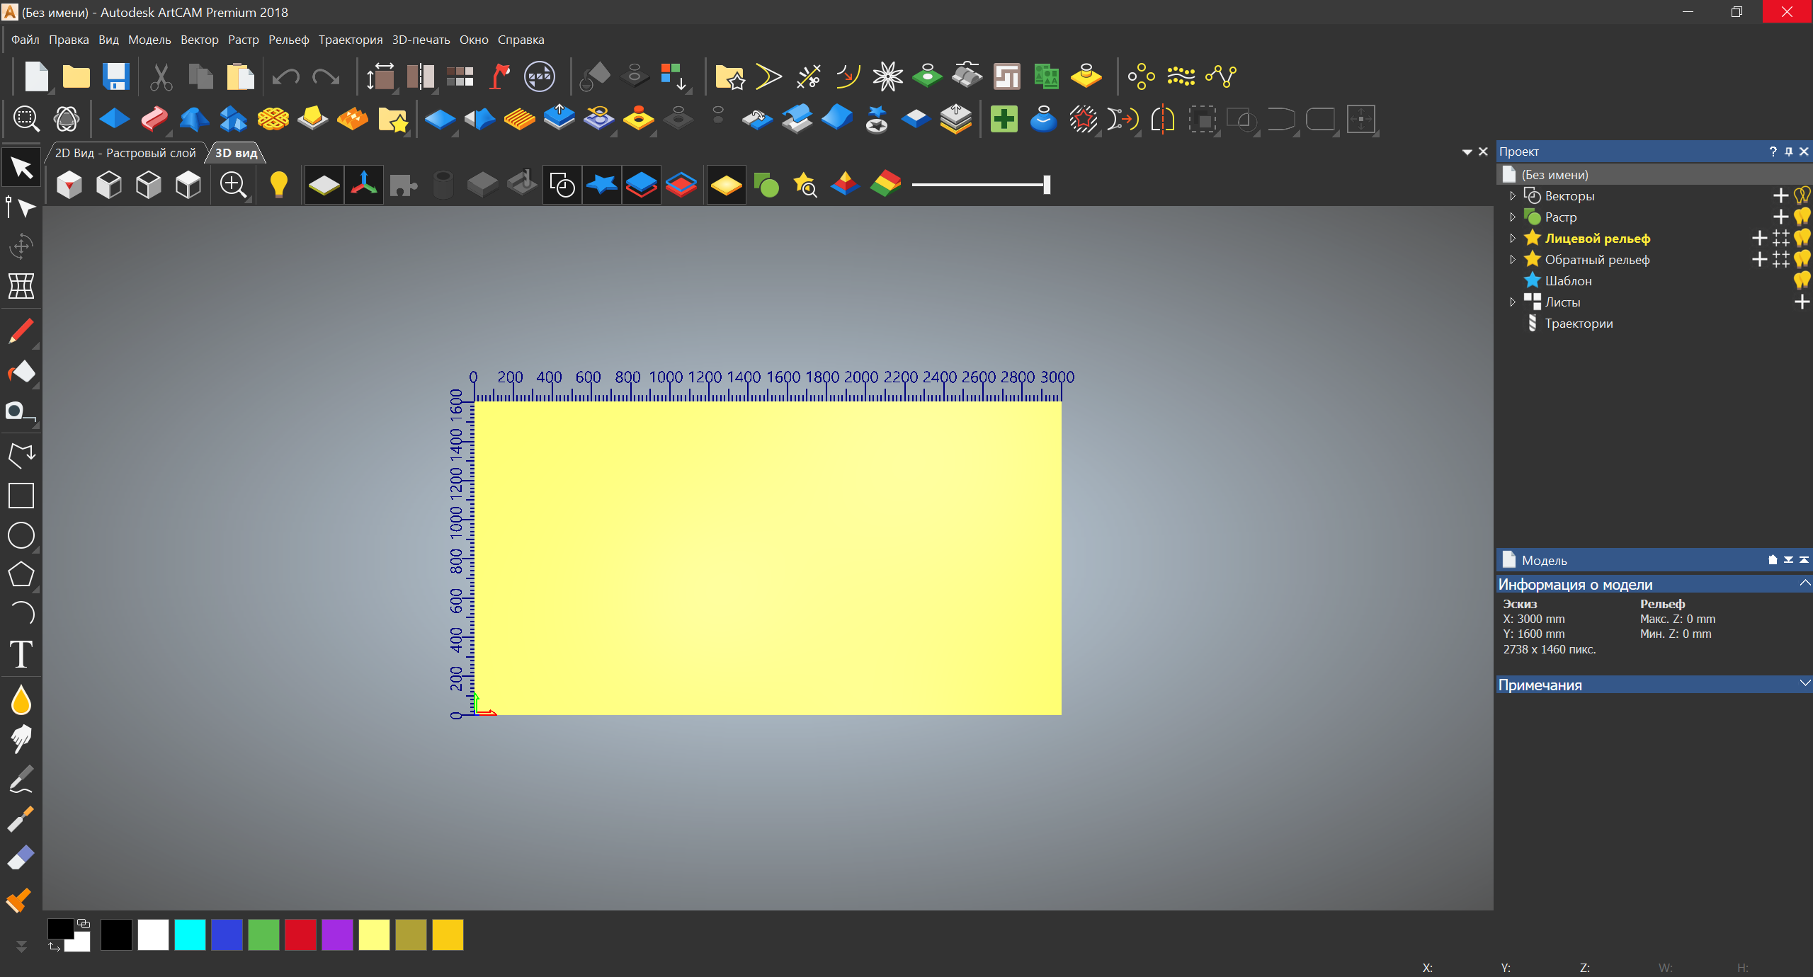The image size is (1813, 977).
Task: Toggle visibility bulb for Векторы
Action: coord(1802,195)
